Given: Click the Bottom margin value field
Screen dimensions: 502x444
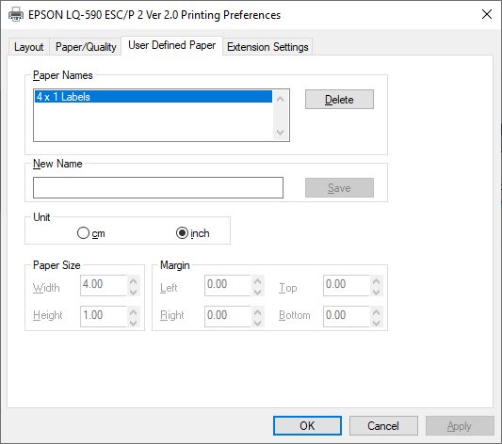Looking at the screenshot, I should [x=347, y=316].
